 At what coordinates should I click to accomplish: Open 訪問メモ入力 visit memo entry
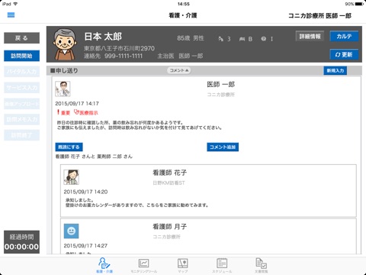click(x=21, y=119)
